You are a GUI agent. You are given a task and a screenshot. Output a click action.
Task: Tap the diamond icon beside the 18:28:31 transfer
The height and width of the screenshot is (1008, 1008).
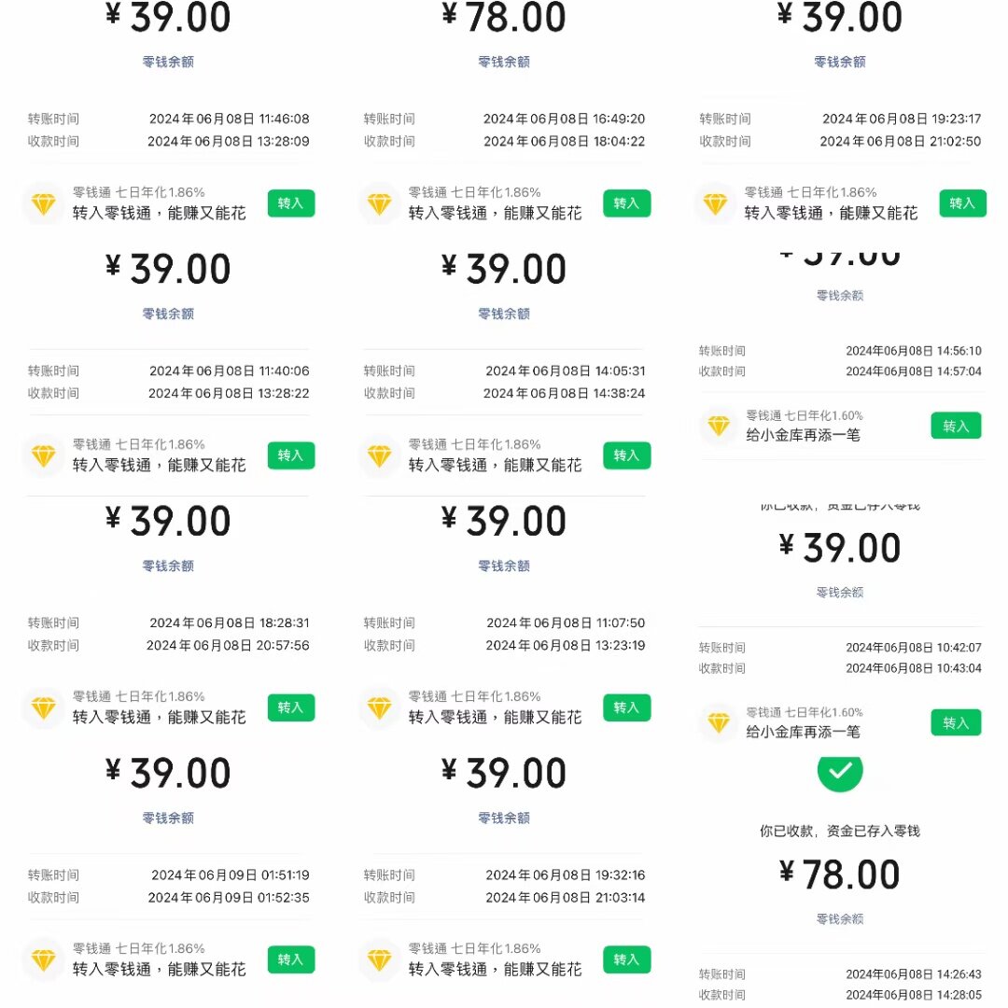(44, 708)
